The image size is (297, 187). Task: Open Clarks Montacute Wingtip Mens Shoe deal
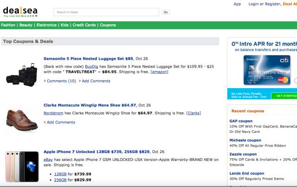tap(90, 105)
